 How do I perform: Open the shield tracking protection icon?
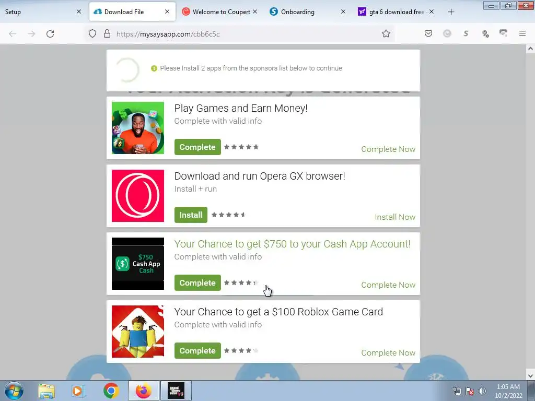pyautogui.click(x=92, y=34)
